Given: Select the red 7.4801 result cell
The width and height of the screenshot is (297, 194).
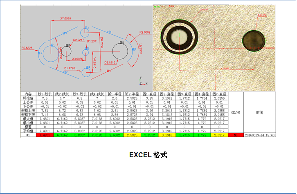Looking at the screenshot, I should pyautogui.click(x=45, y=134).
